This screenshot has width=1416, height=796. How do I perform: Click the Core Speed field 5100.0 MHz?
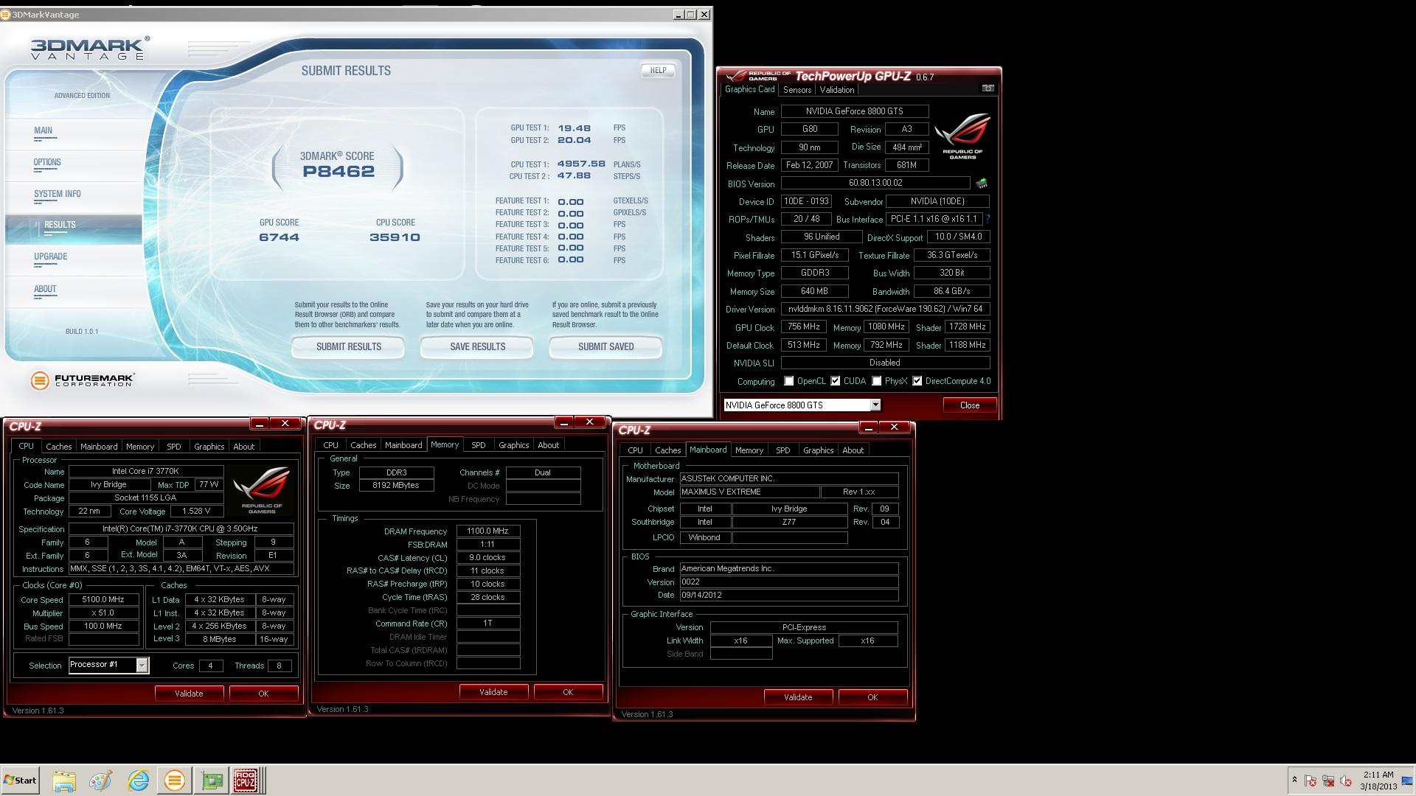pyautogui.click(x=104, y=600)
